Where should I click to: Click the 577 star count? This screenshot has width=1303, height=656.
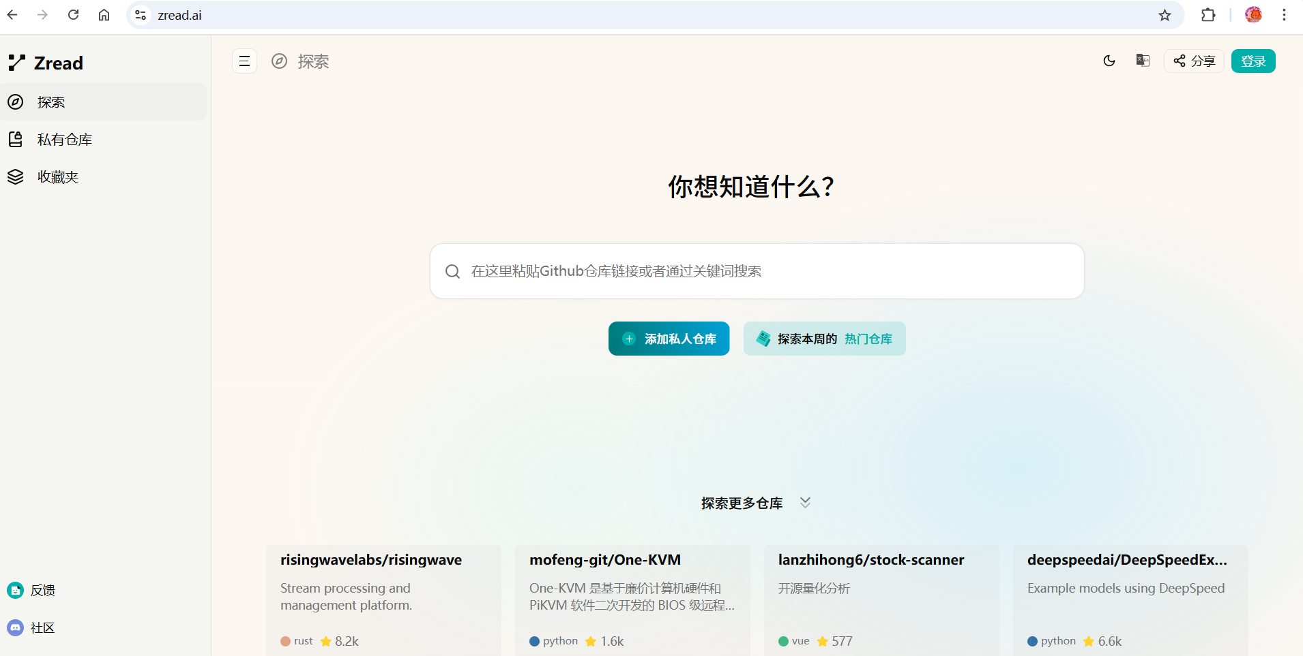pyautogui.click(x=842, y=641)
